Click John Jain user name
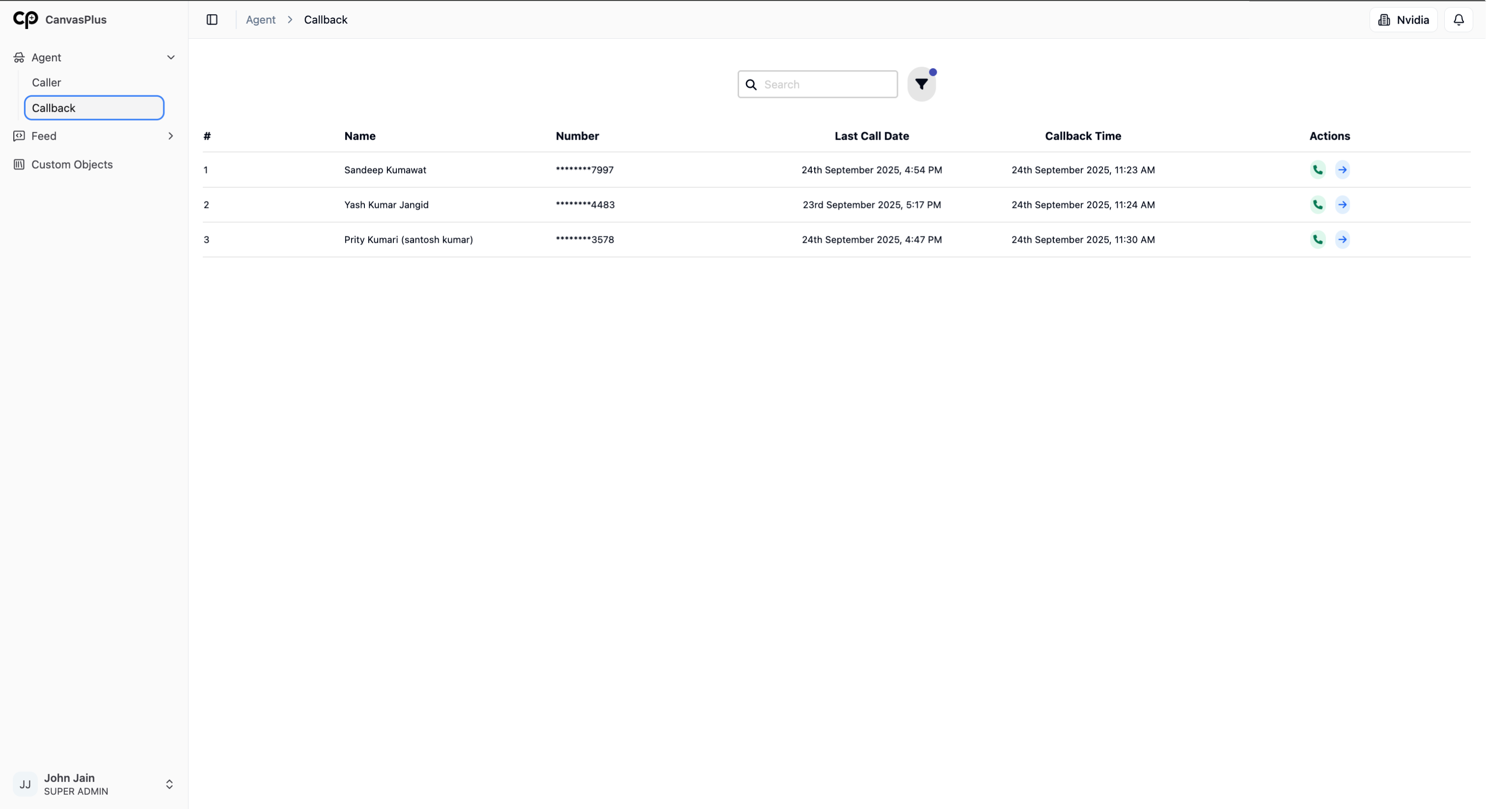 (69, 778)
